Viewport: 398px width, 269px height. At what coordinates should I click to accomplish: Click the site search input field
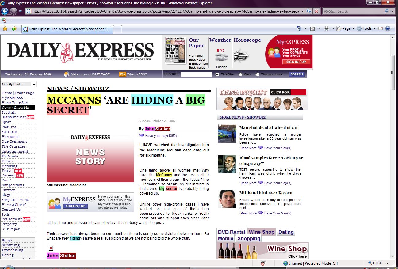click(196, 74)
